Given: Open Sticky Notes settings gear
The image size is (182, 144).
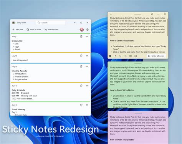Looking at the screenshot, I should 88,30.
